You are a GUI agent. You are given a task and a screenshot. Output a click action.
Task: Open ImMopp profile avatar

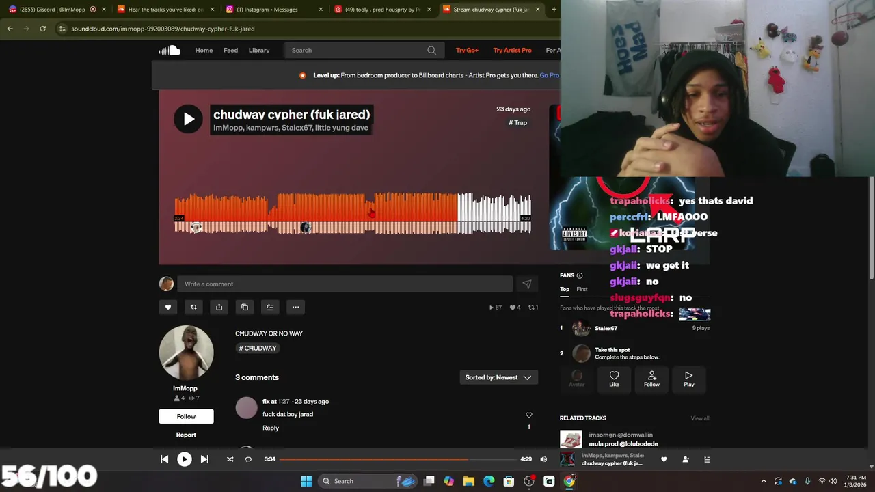click(x=186, y=353)
